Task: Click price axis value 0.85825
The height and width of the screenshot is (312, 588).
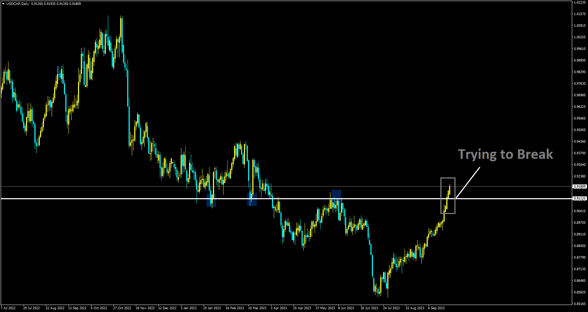Action: [580, 292]
